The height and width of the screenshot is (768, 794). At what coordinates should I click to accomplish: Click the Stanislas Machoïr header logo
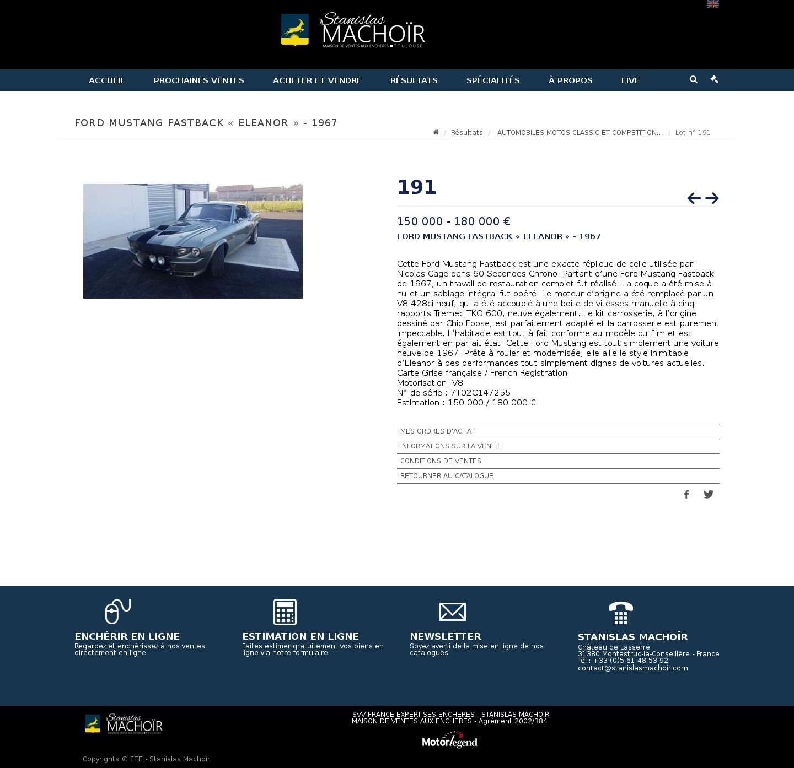pyautogui.click(x=353, y=30)
